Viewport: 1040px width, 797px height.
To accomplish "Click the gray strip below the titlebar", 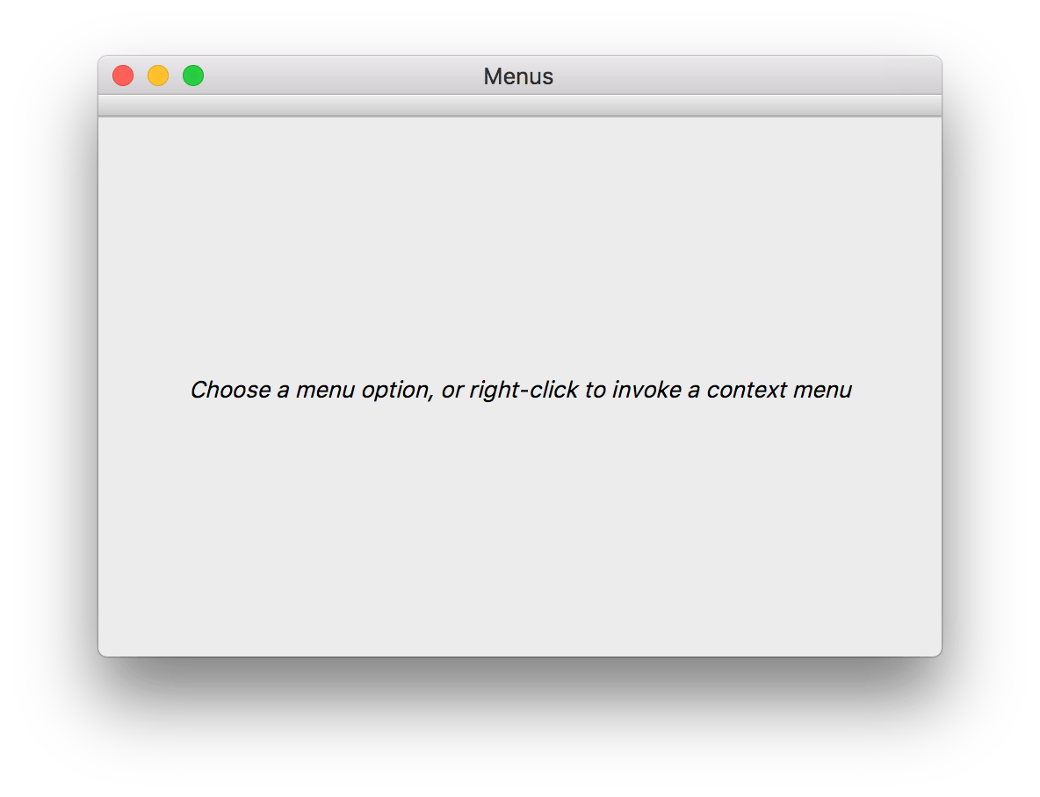I will [520, 107].
